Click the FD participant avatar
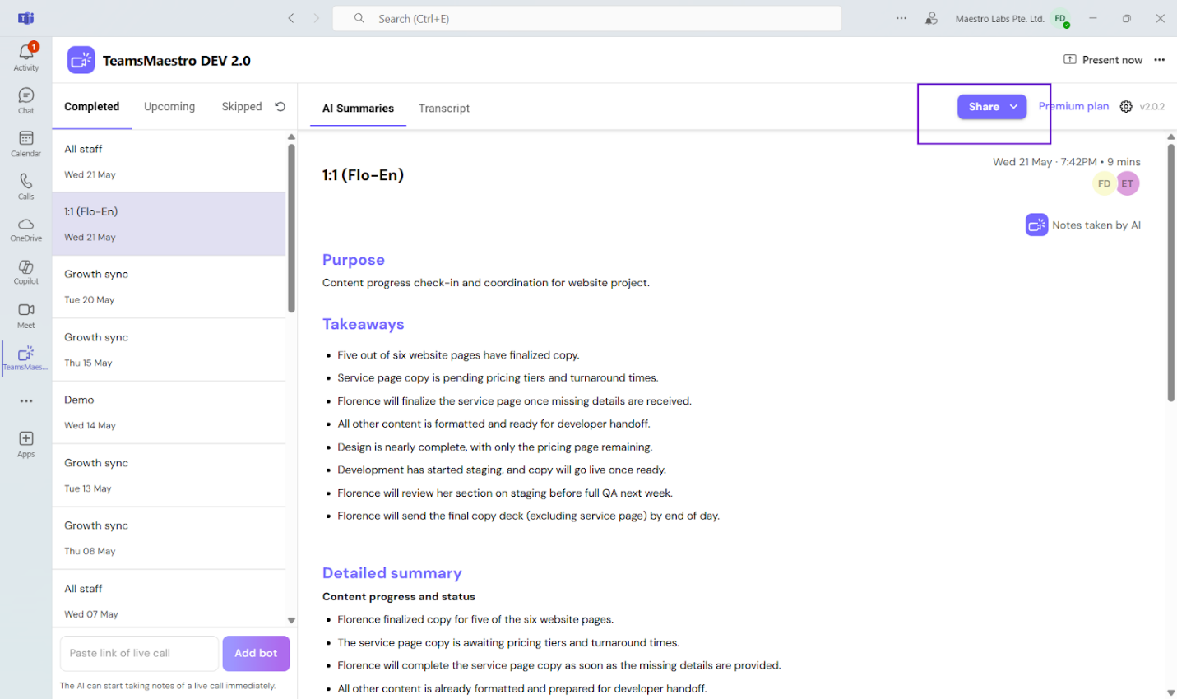Screen dimensions: 1177x699 click(x=1104, y=184)
